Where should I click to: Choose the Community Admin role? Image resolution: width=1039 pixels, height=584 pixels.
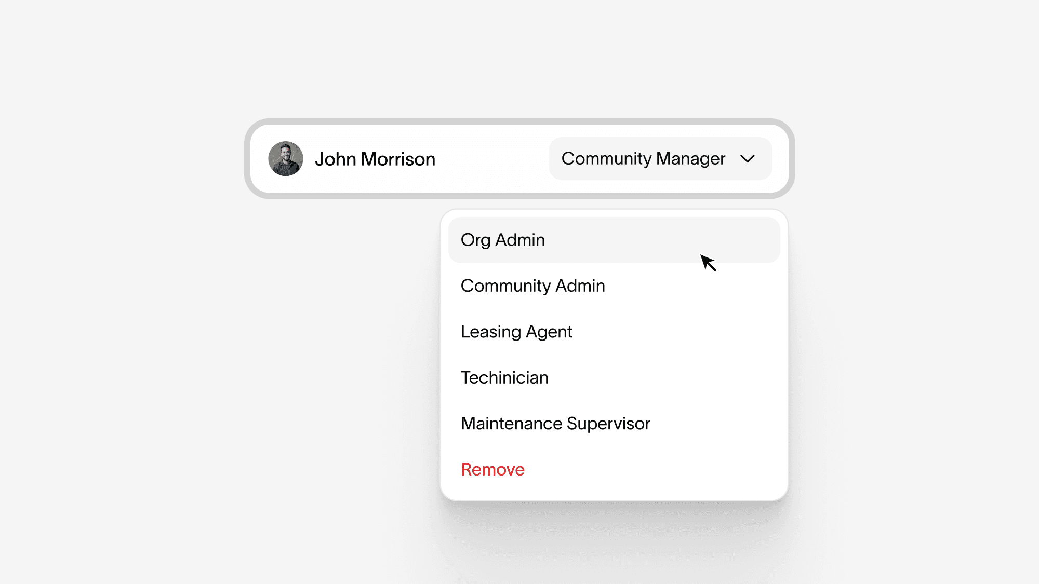tap(614, 286)
